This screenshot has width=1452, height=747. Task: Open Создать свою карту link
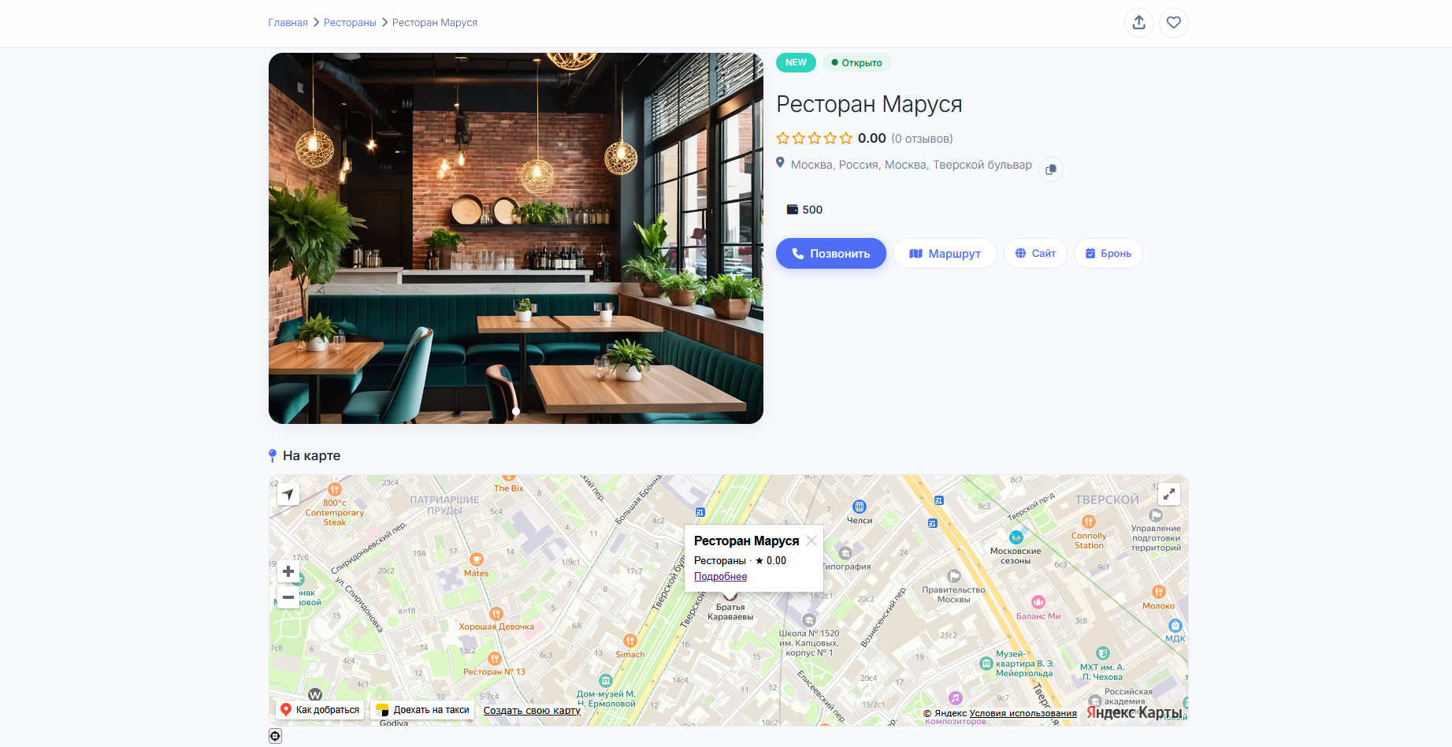coord(532,711)
